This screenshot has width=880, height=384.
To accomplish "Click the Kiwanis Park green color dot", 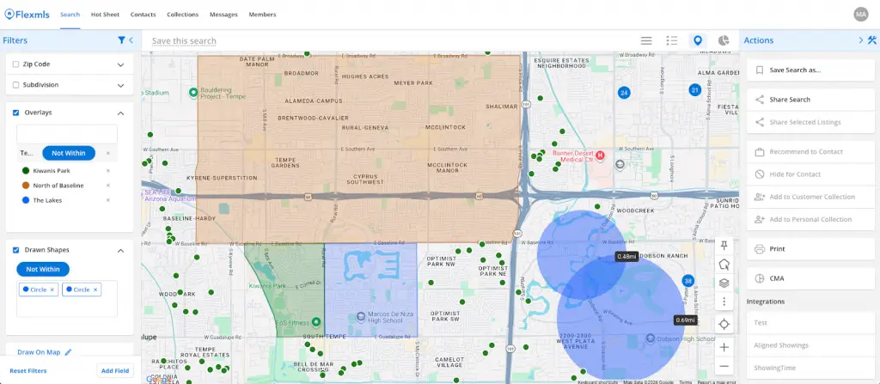I will pyautogui.click(x=26, y=171).
